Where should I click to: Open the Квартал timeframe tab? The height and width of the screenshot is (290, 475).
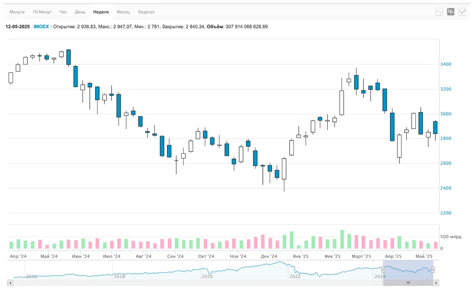tap(146, 12)
